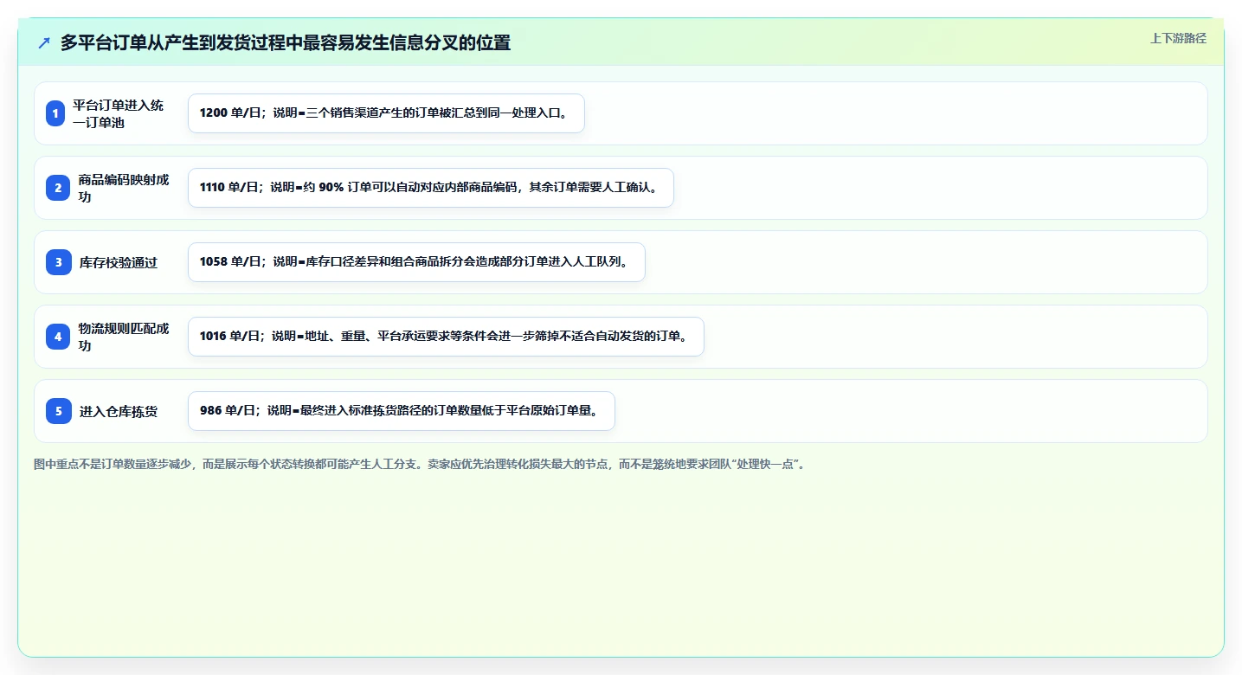Screen dimensions: 1242x675
Task: Click the footnote starting 图中重点不是订单数量
Action: [x=421, y=465]
